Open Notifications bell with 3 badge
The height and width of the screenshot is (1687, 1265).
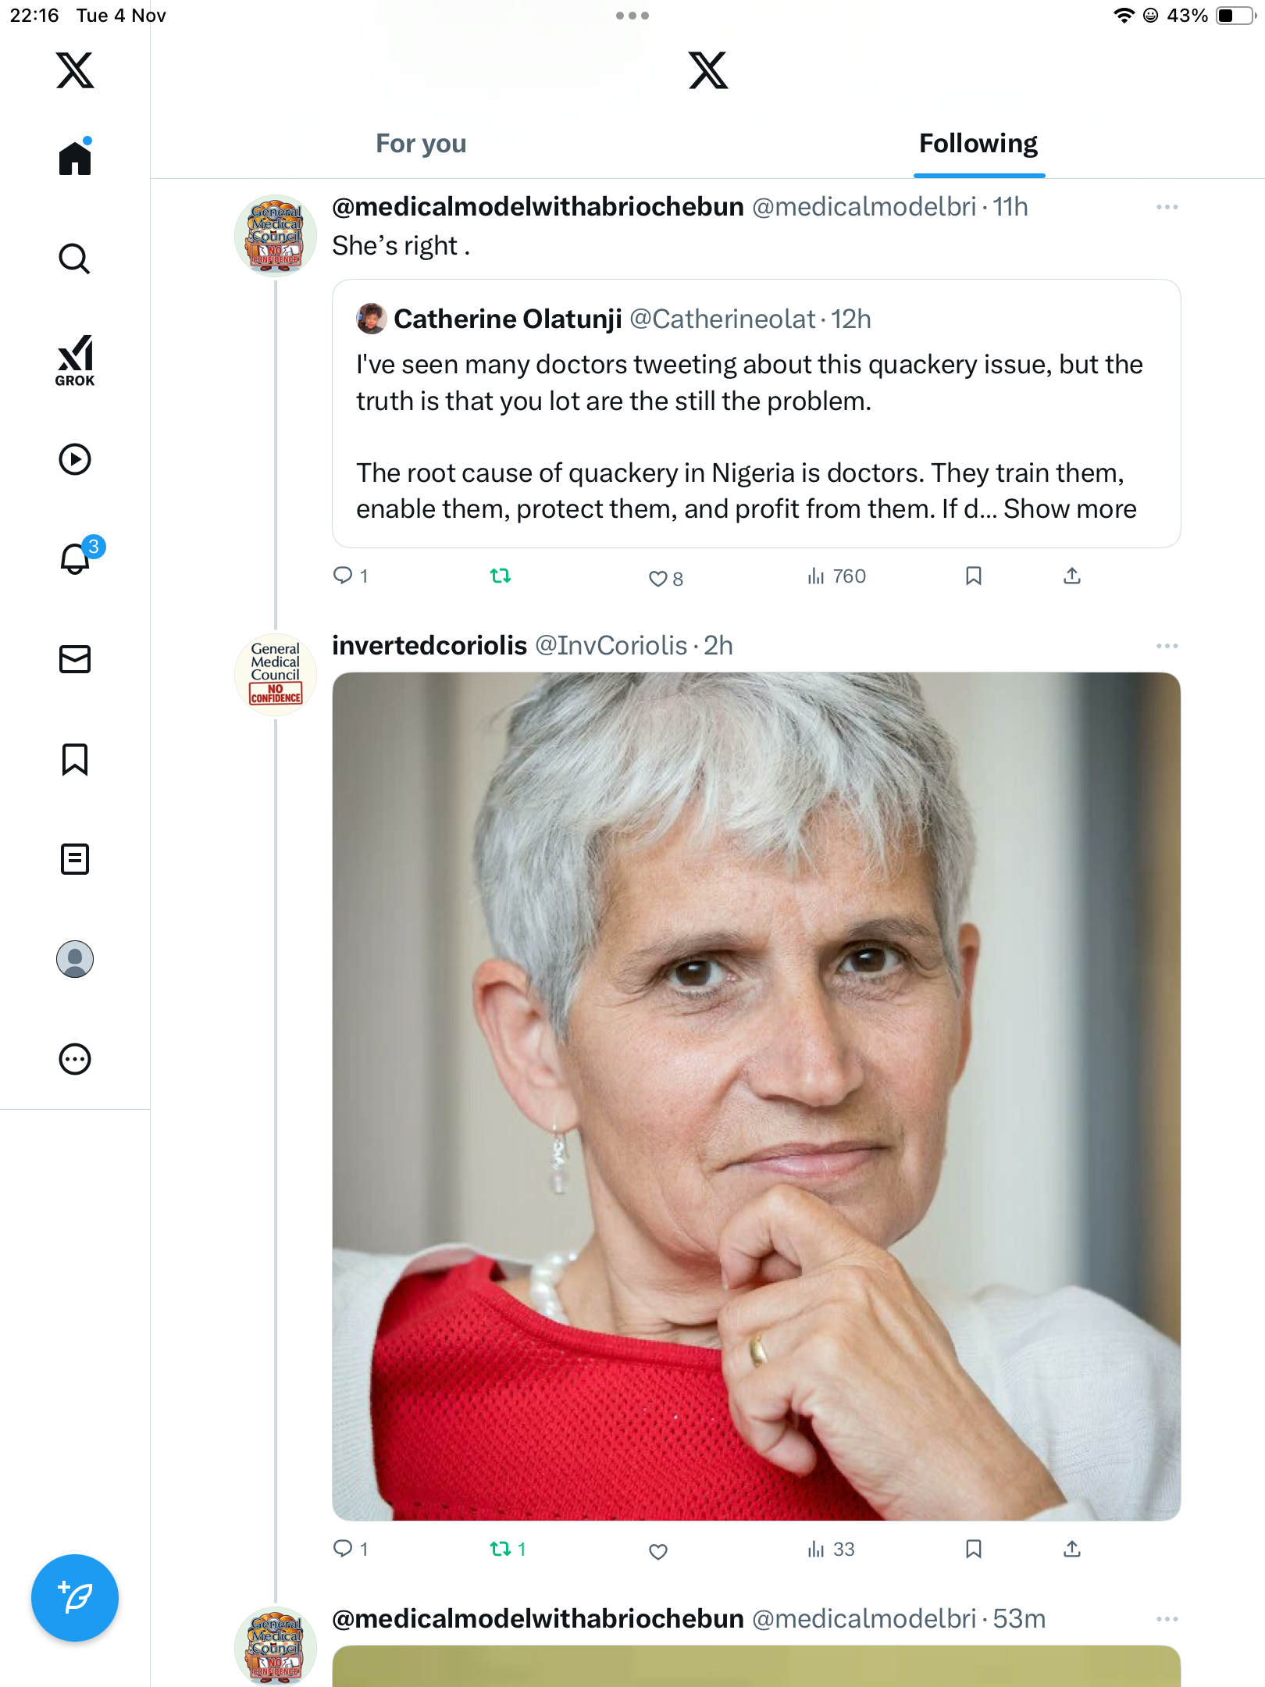77,558
